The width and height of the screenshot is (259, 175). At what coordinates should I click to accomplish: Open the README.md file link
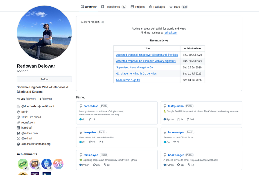[98, 22]
